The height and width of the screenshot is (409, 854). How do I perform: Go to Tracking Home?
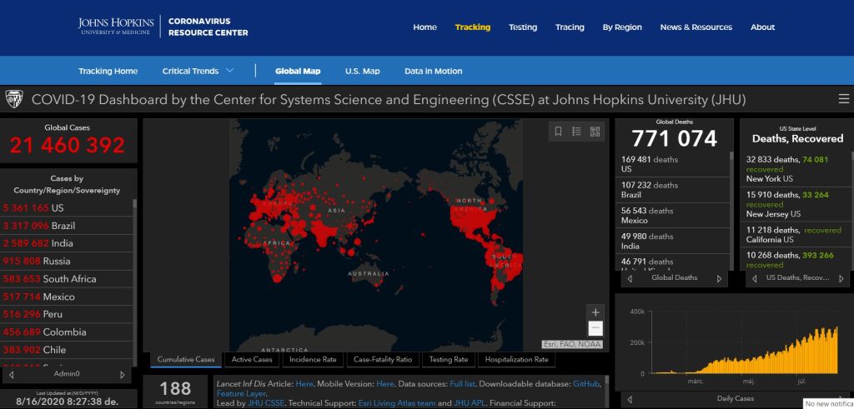(x=108, y=72)
